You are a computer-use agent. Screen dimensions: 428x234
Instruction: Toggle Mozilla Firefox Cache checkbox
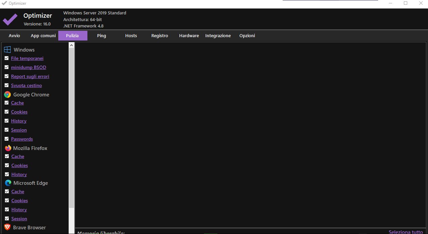7,156
